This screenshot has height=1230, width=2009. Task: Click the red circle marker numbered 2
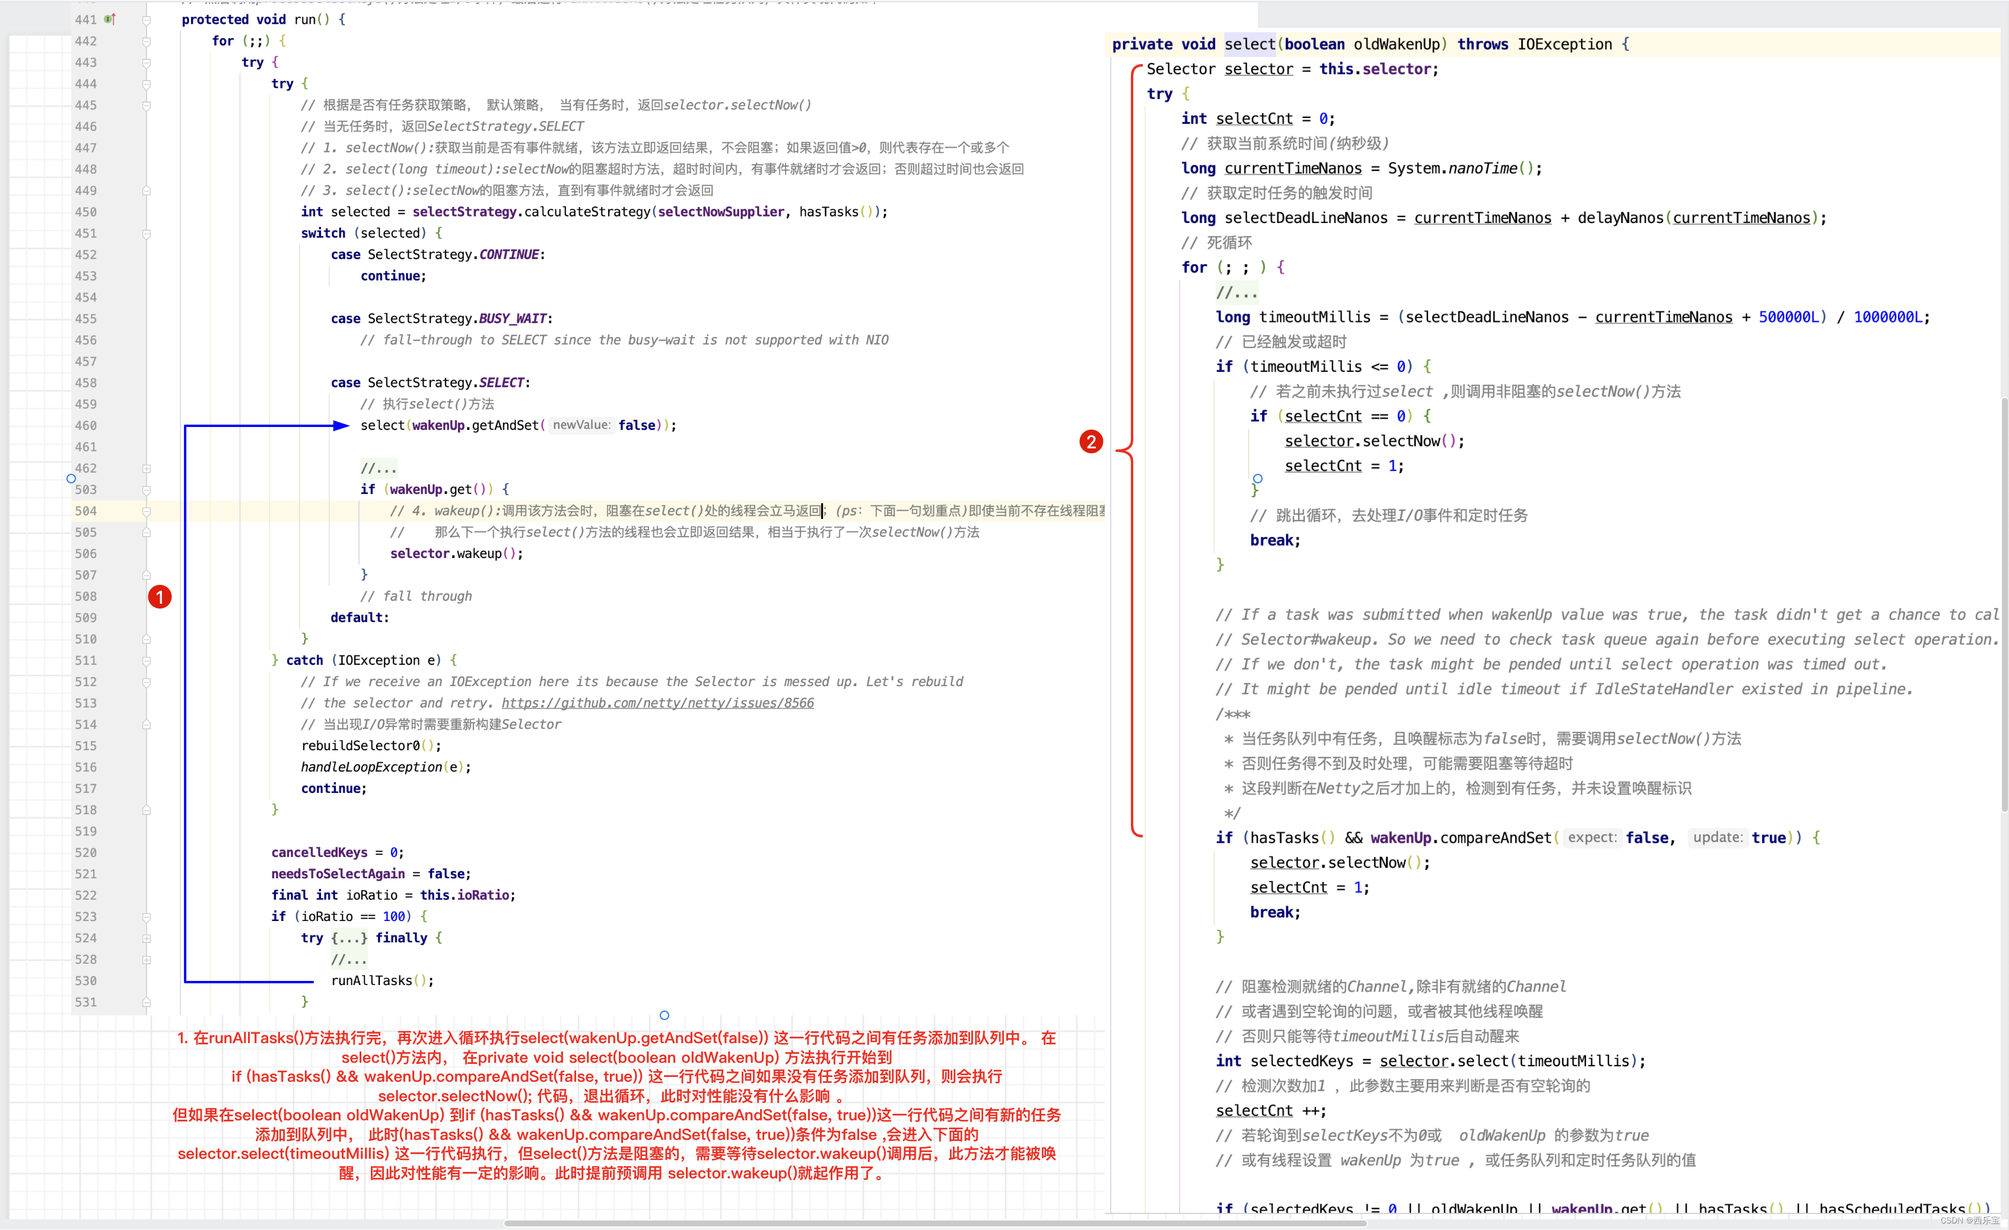pos(1090,442)
